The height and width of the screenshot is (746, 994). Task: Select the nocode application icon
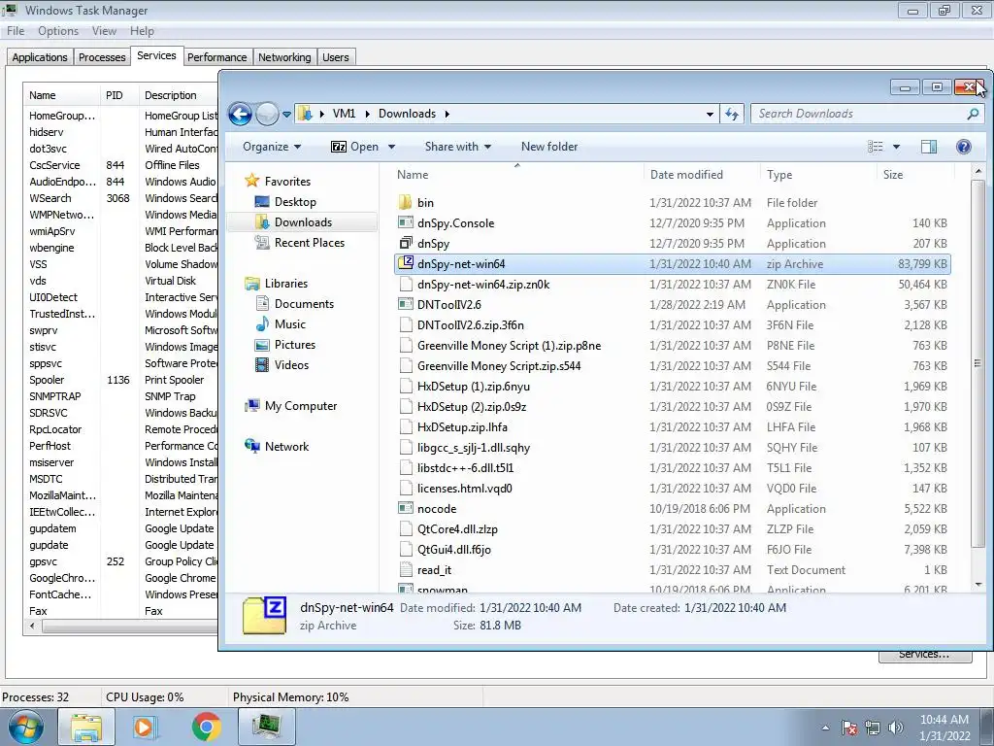coord(406,509)
